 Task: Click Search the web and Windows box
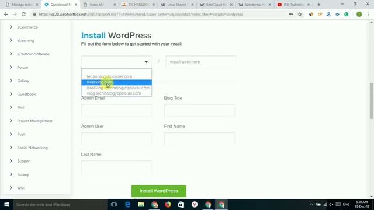(60, 205)
